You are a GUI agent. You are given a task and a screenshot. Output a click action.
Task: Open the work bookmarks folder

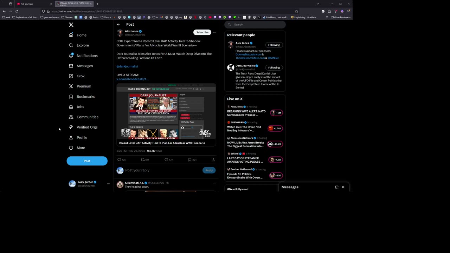point(6,17)
